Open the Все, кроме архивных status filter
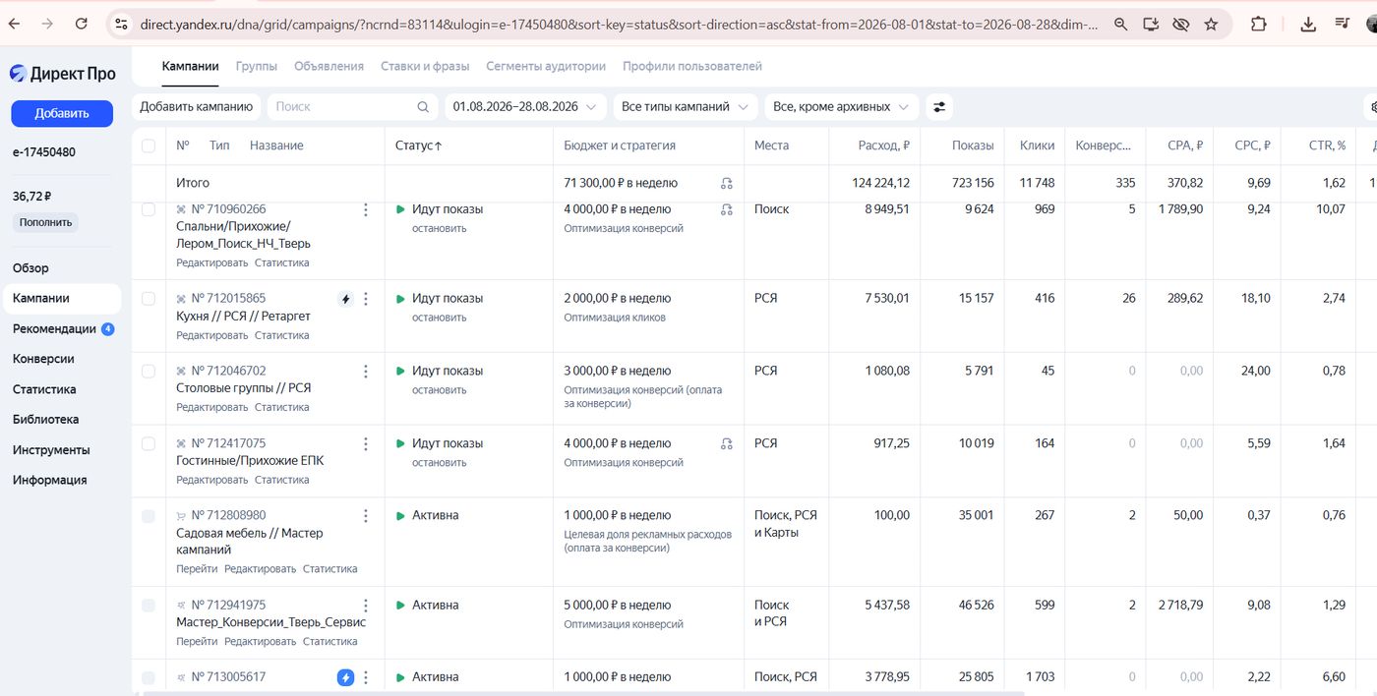1377x696 pixels. coord(842,106)
